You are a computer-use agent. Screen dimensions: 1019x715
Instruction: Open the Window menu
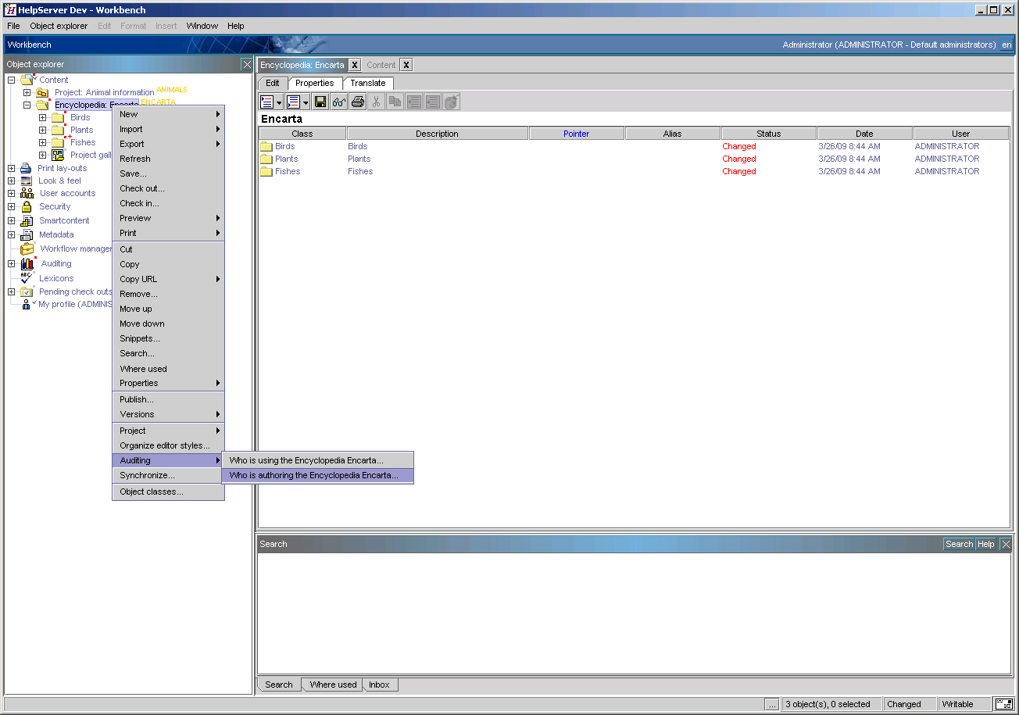pyautogui.click(x=202, y=26)
